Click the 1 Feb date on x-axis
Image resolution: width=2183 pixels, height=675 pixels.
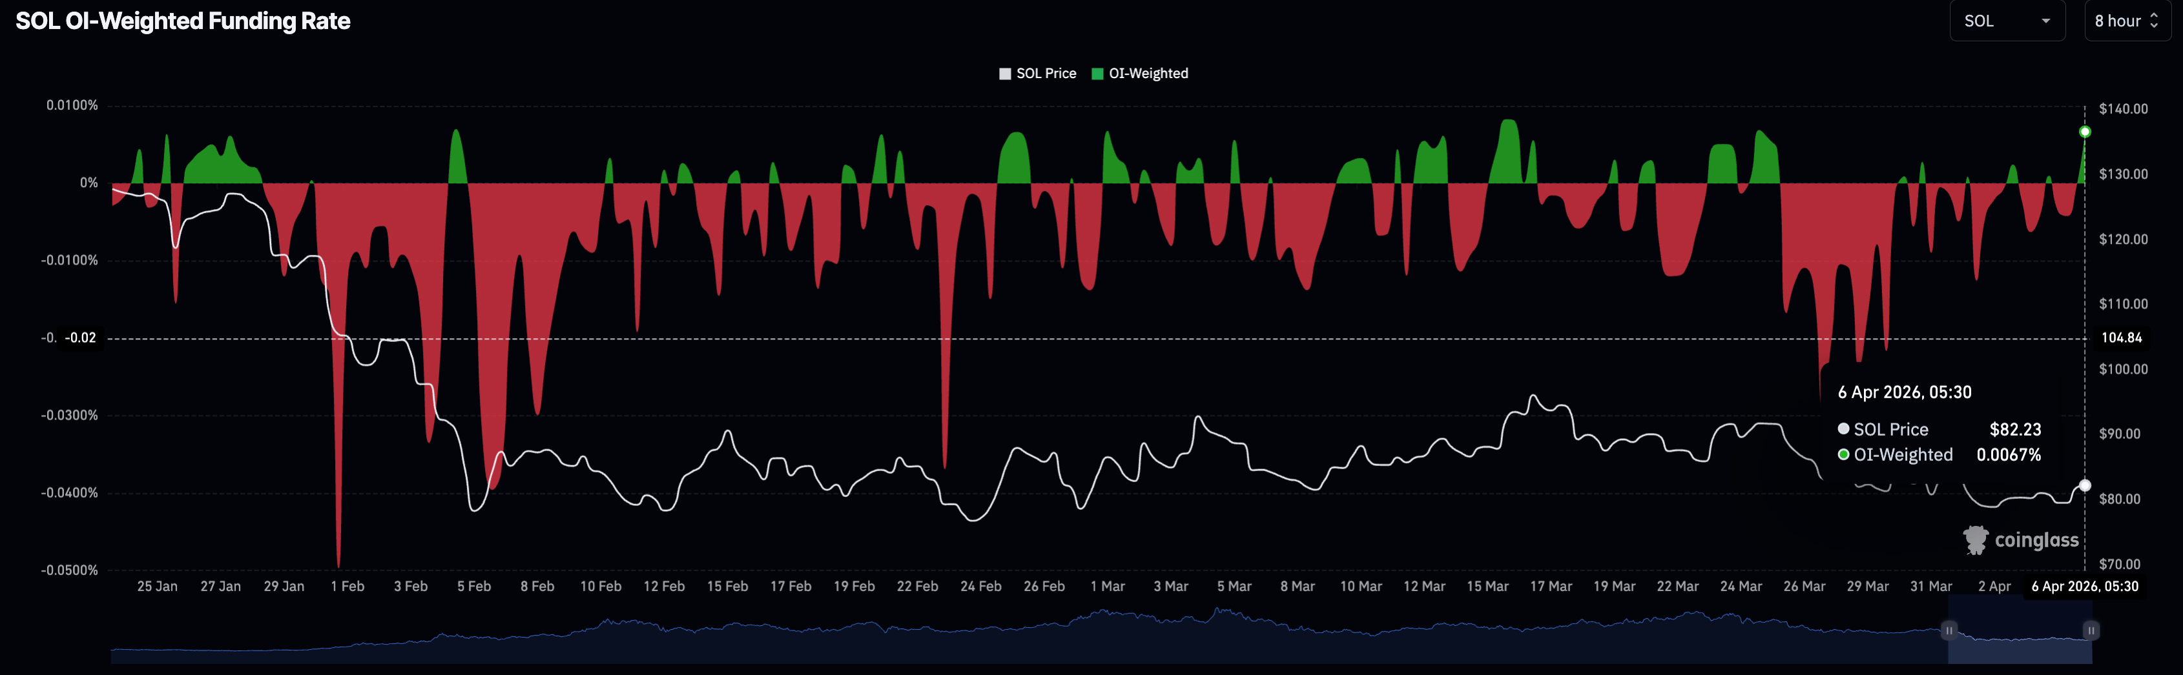[347, 586]
